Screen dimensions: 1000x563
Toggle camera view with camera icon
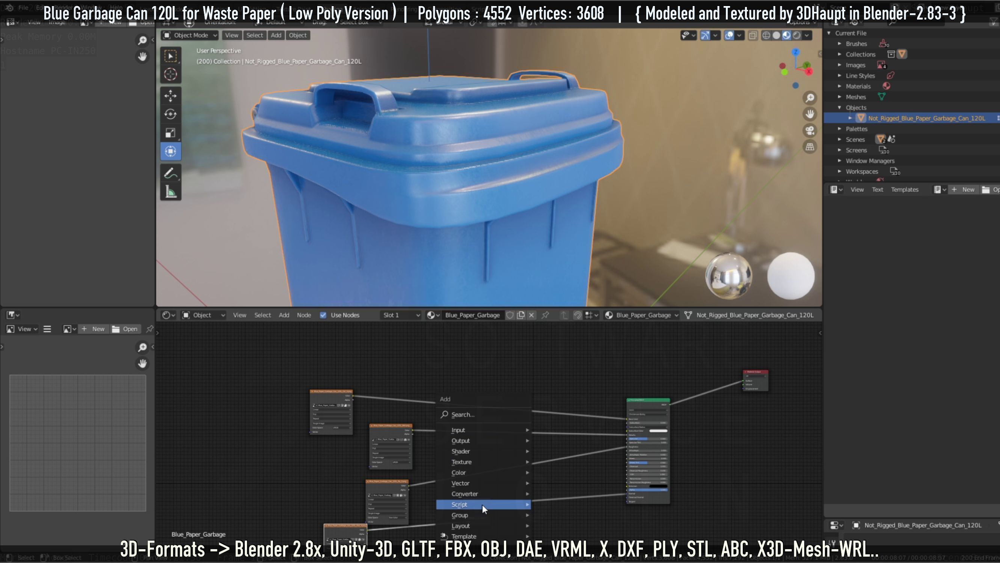tap(810, 130)
